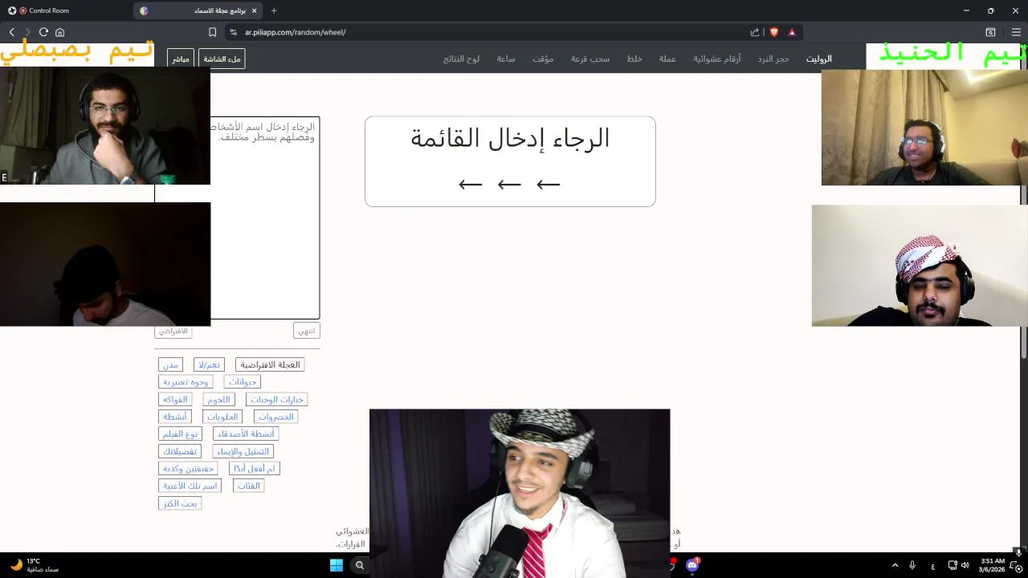The height and width of the screenshot is (578, 1028).
Task: Open a new tab with the plus button
Action: tap(274, 10)
